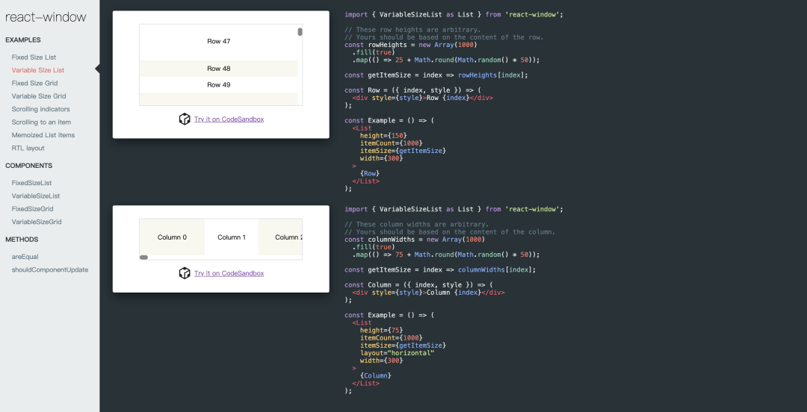Open the Scrolling to an item example

41,122
